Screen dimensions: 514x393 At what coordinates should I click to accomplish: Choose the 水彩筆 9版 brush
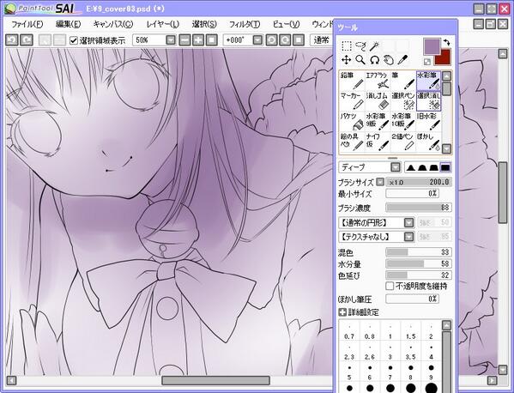(378, 121)
